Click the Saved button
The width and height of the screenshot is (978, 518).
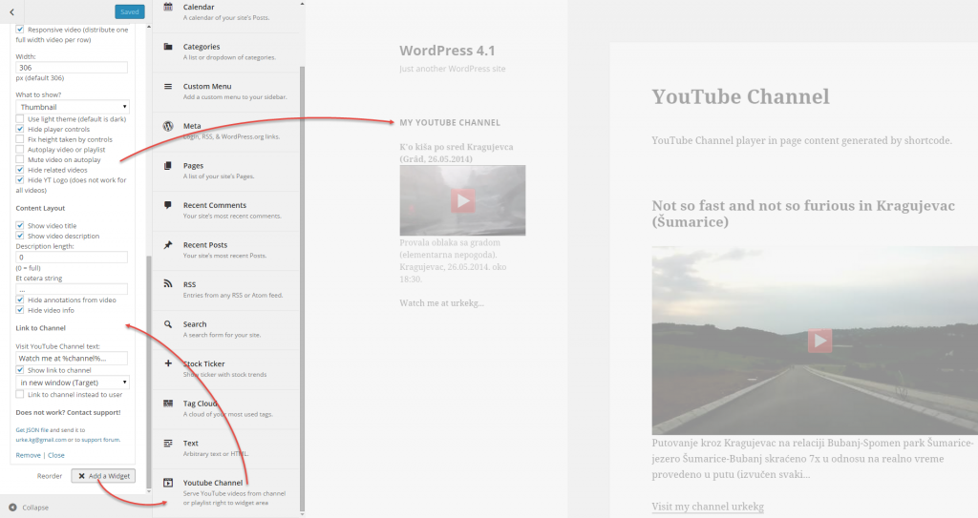coord(130,11)
